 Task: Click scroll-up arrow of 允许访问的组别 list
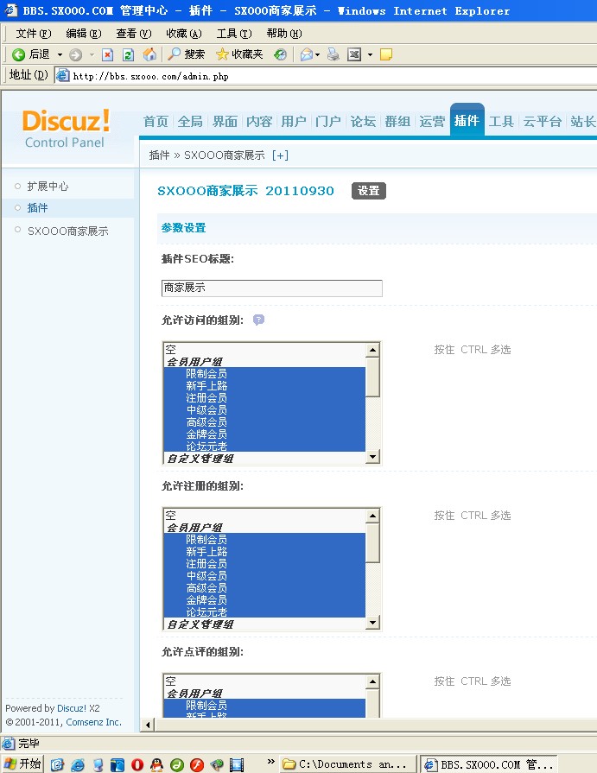(373, 350)
